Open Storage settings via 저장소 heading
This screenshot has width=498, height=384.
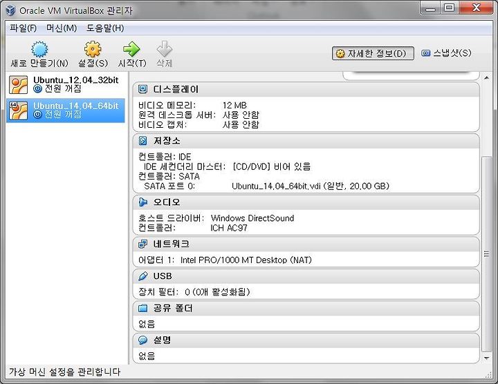point(167,141)
